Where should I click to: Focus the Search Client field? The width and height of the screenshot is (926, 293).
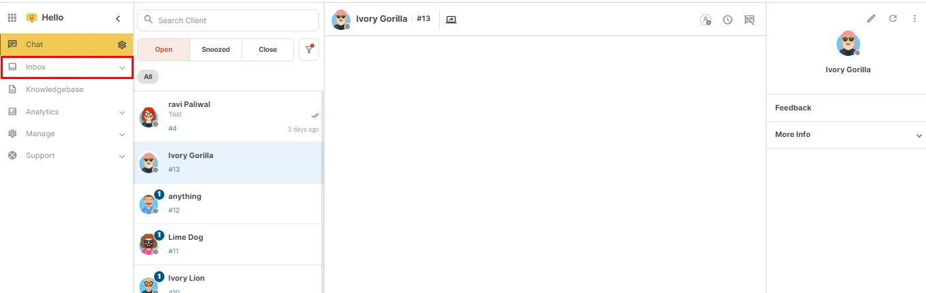[x=228, y=20]
